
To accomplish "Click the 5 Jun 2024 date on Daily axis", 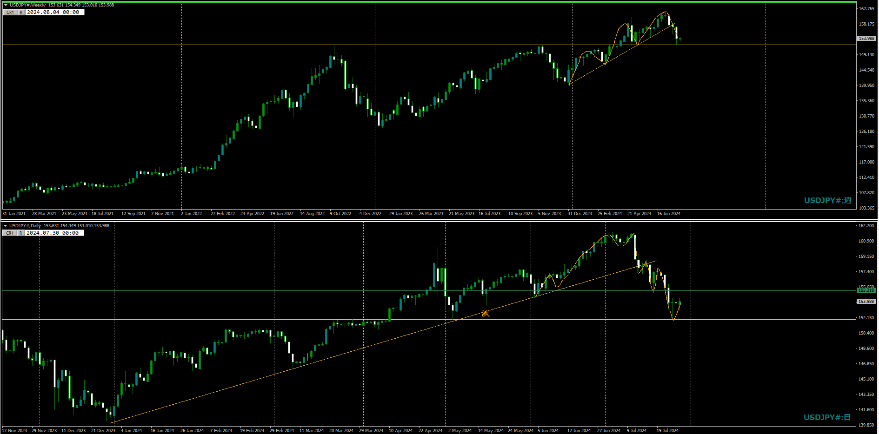I will 548,431.
